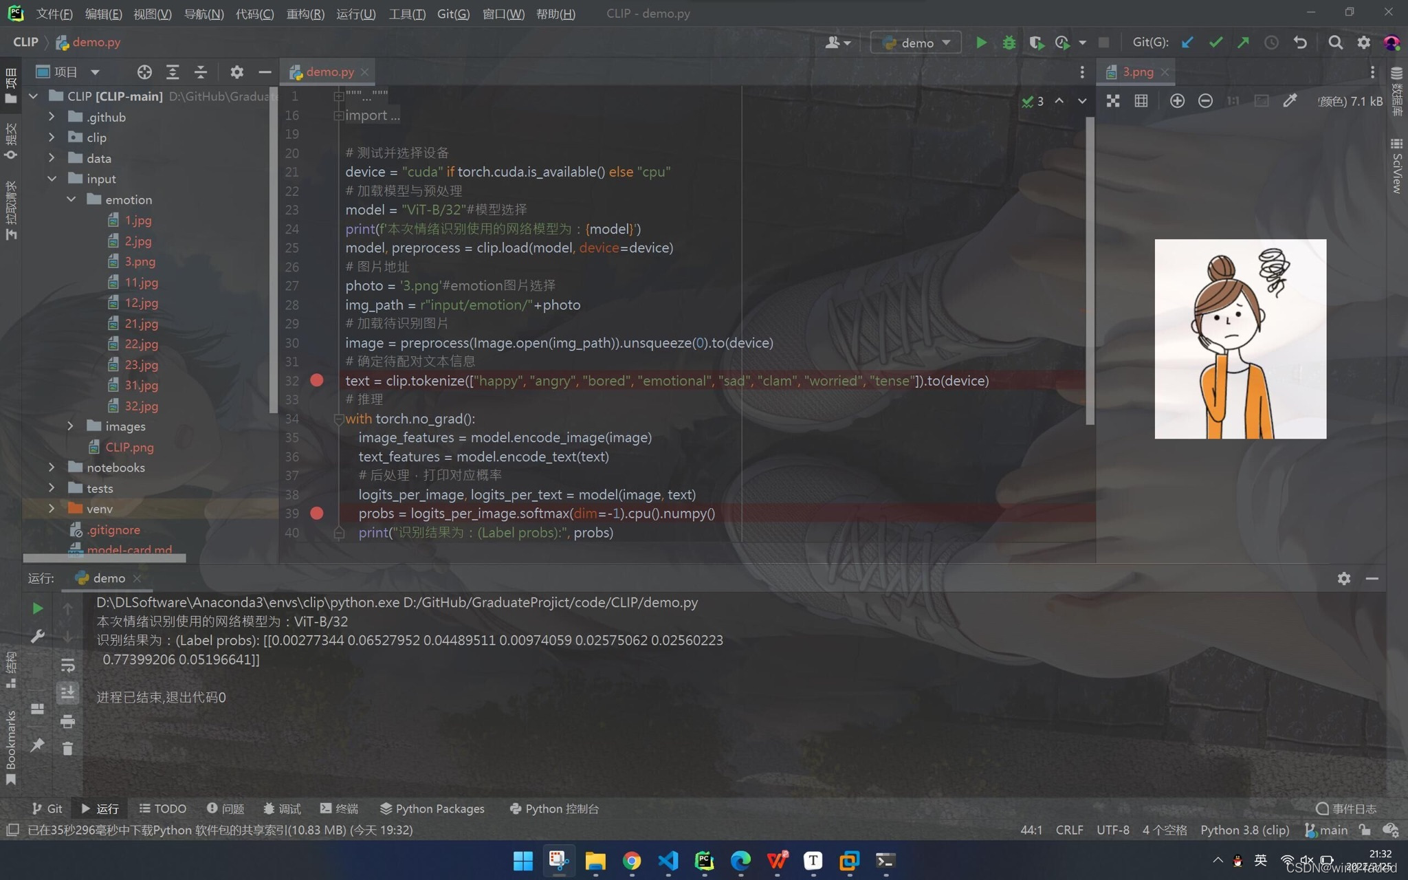Open Search Everywhere magnifier icon
Screen dimensions: 1408x880
(1335, 43)
